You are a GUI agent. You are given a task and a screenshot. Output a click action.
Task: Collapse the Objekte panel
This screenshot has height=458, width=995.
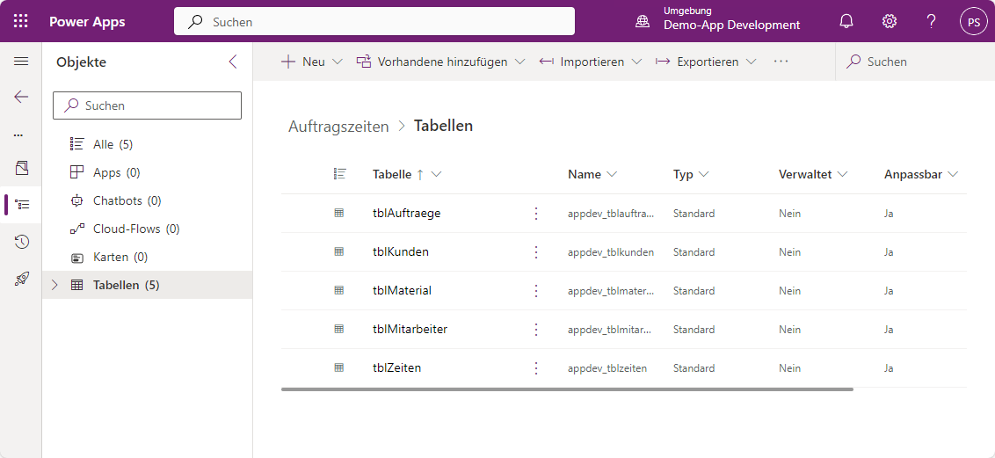coord(233,62)
